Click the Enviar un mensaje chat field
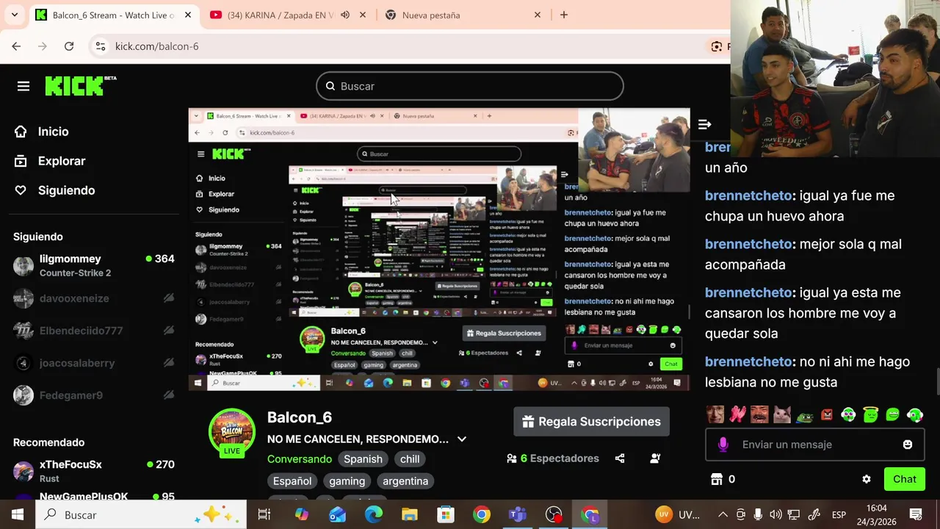The width and height of the screenshot is (940, 529). [x=815, y=445]
